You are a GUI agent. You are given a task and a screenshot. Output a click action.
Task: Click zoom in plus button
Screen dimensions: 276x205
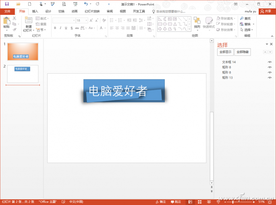pyautogui.click(x=254, y=202)
